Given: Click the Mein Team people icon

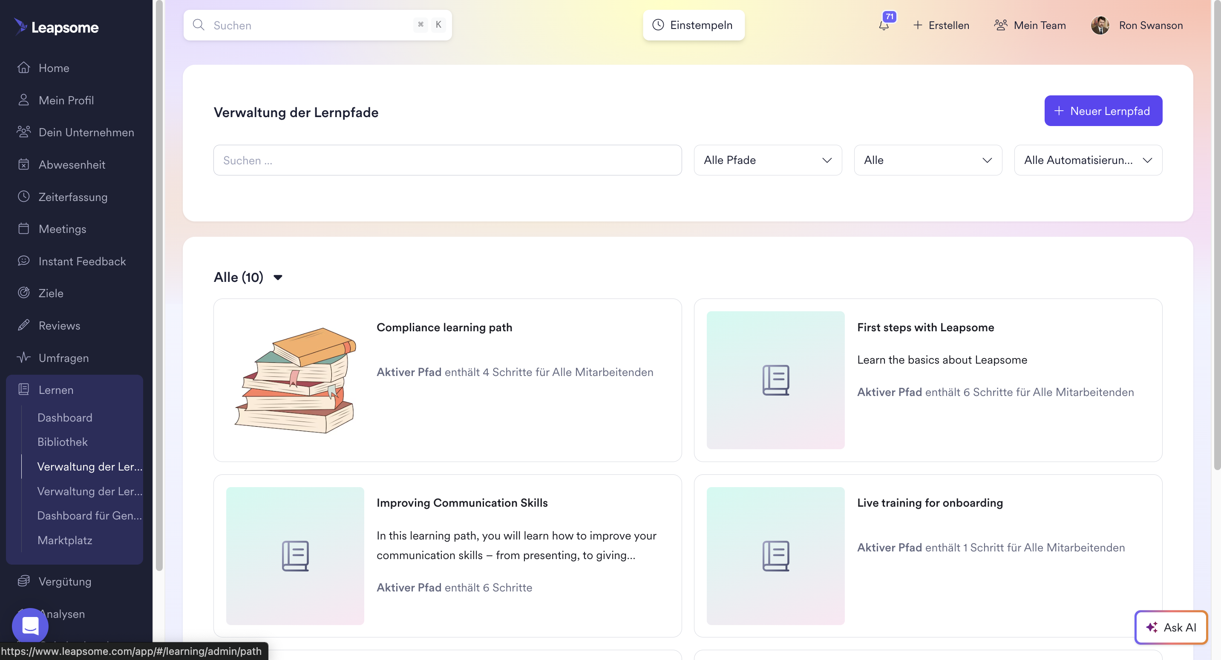Looking at the screenshot, I should pyautogui.click(x=1001, y=25).
